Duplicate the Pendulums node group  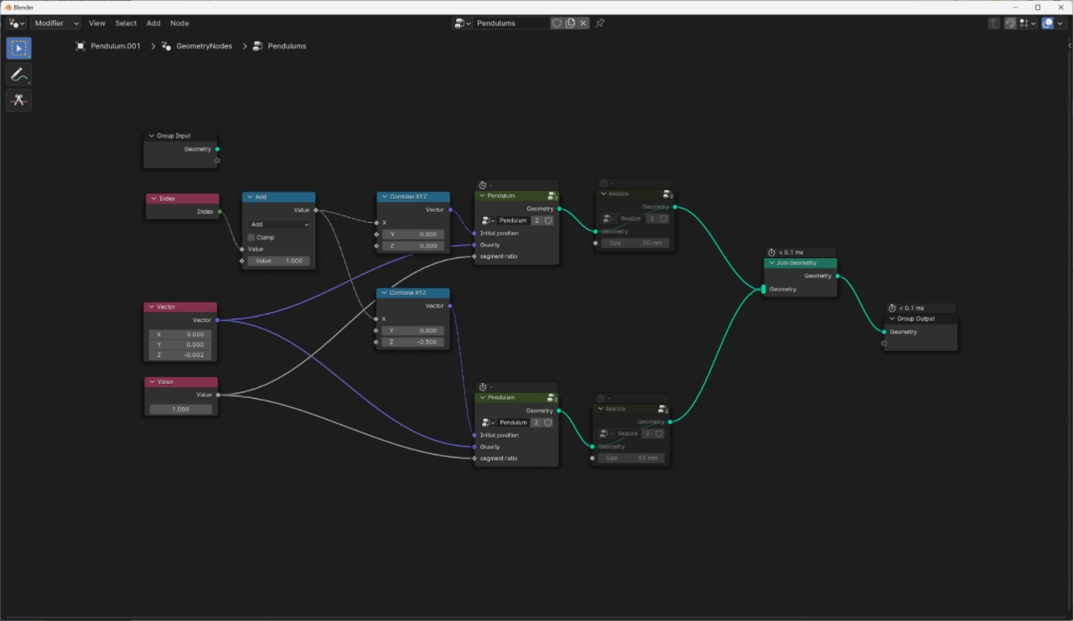click(x=571, y=23)
